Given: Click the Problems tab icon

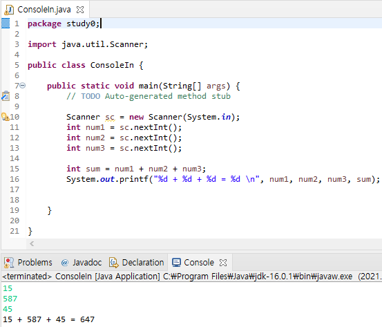Looking at the screenshot, I should 9,263.
